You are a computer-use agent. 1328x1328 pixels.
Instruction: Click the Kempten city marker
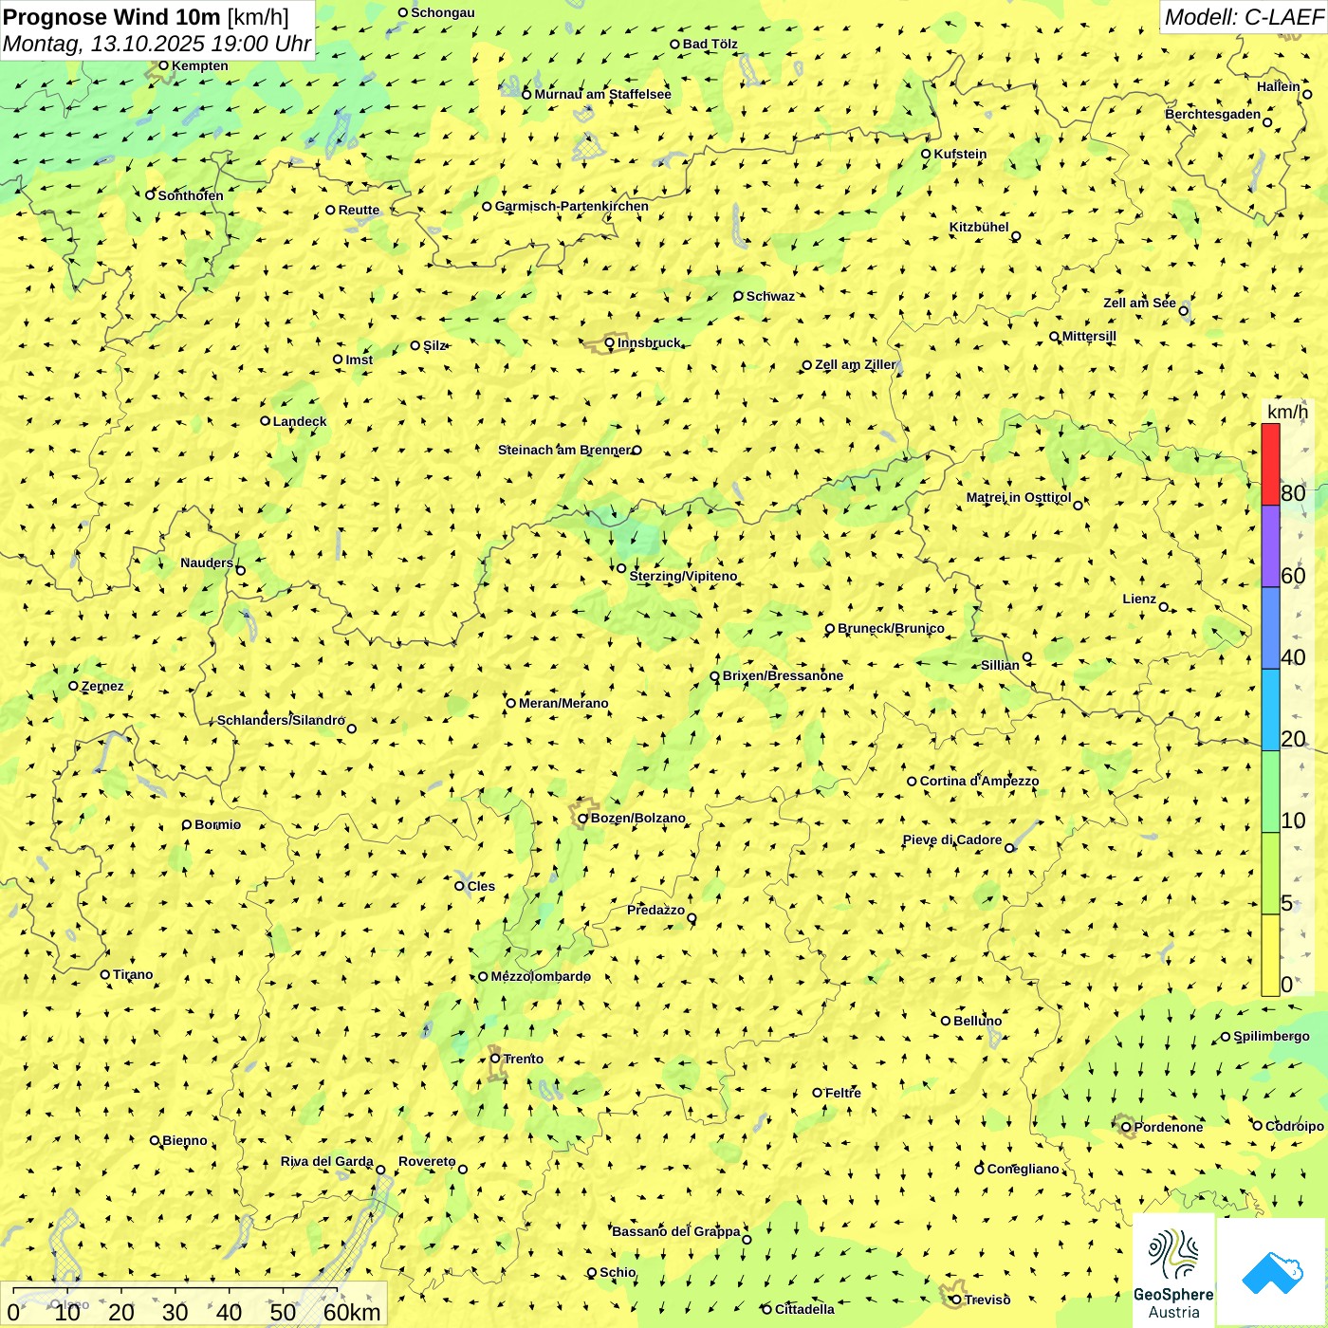163,65
